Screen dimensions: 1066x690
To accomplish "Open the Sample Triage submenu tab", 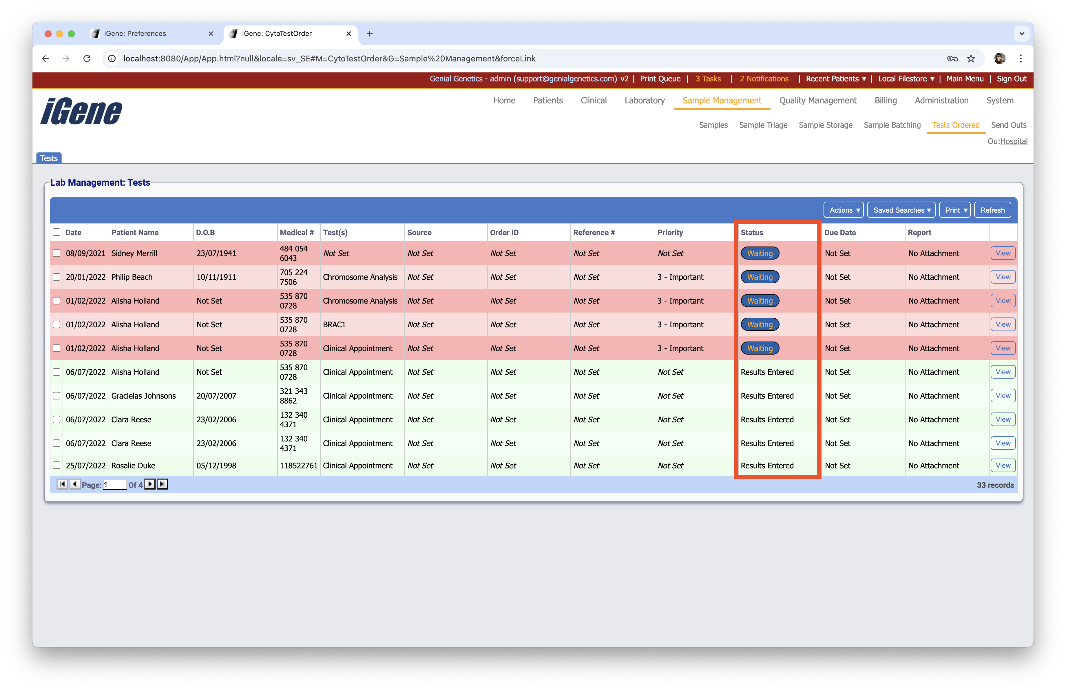I will [x=763, y=125].
